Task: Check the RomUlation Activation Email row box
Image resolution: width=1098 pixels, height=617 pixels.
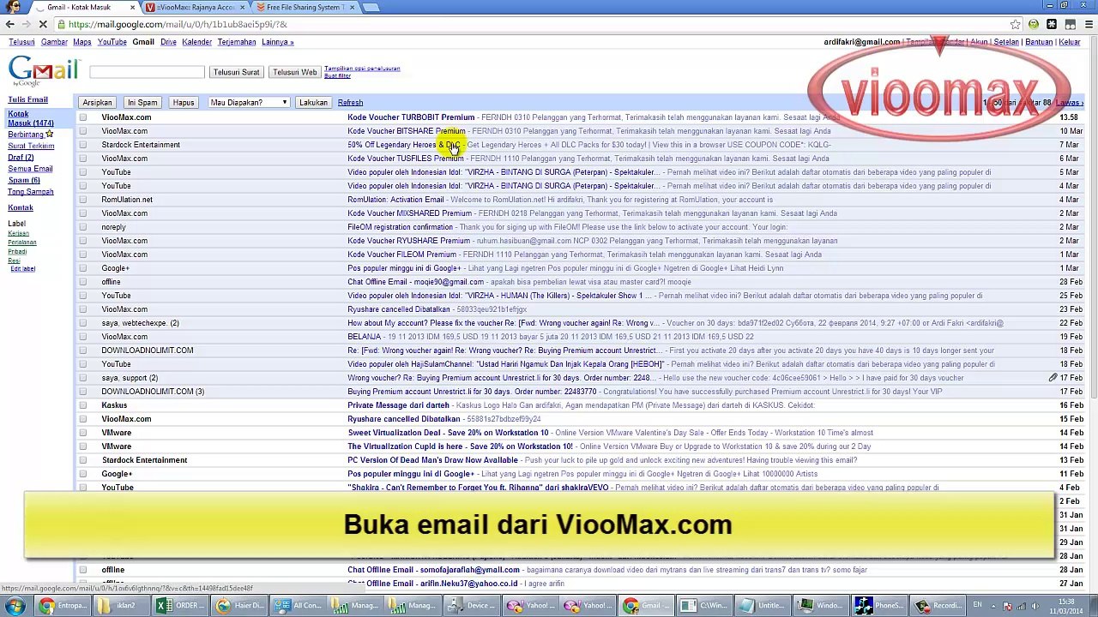Action: coord(83,200)
